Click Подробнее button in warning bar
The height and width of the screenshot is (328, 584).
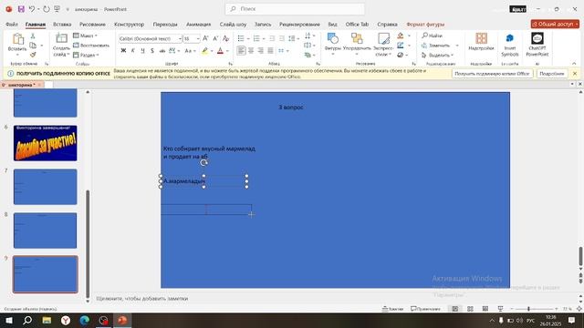coord(551,74)
